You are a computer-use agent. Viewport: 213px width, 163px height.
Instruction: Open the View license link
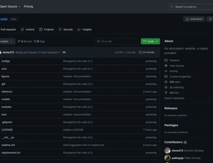click(177, 66)
